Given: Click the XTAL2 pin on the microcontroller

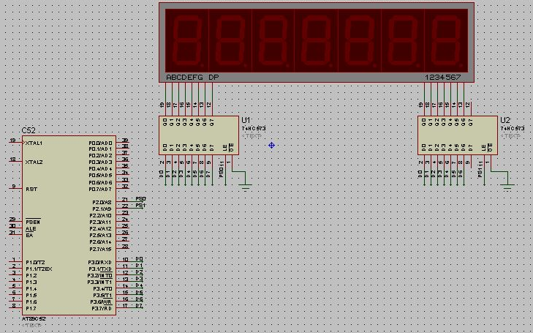Looking at the screenshot, I should pyautogui.click(x=34, y=162).
